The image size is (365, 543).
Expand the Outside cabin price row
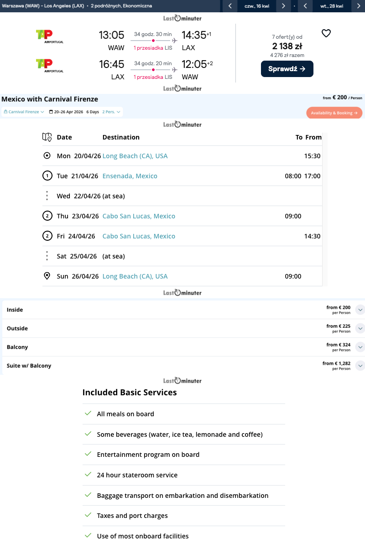pyautogui.click(x=360, y=329)
